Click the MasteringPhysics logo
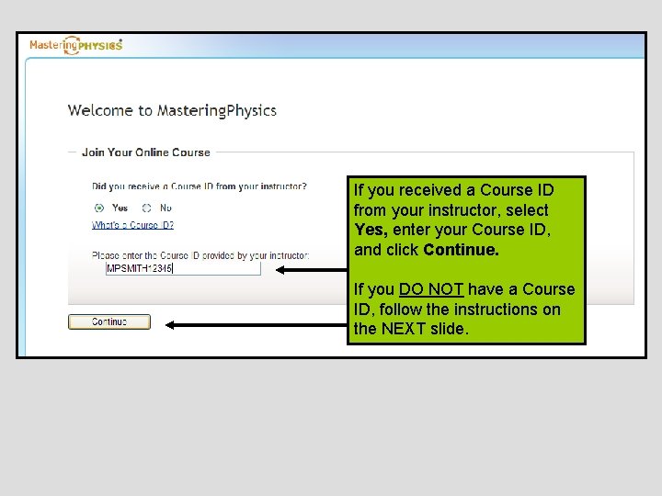Image resolution: width=662 pixels, height=496 pixels. click(76, 45)
